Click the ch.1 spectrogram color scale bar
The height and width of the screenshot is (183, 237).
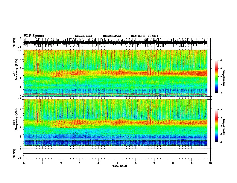point(216,77)
